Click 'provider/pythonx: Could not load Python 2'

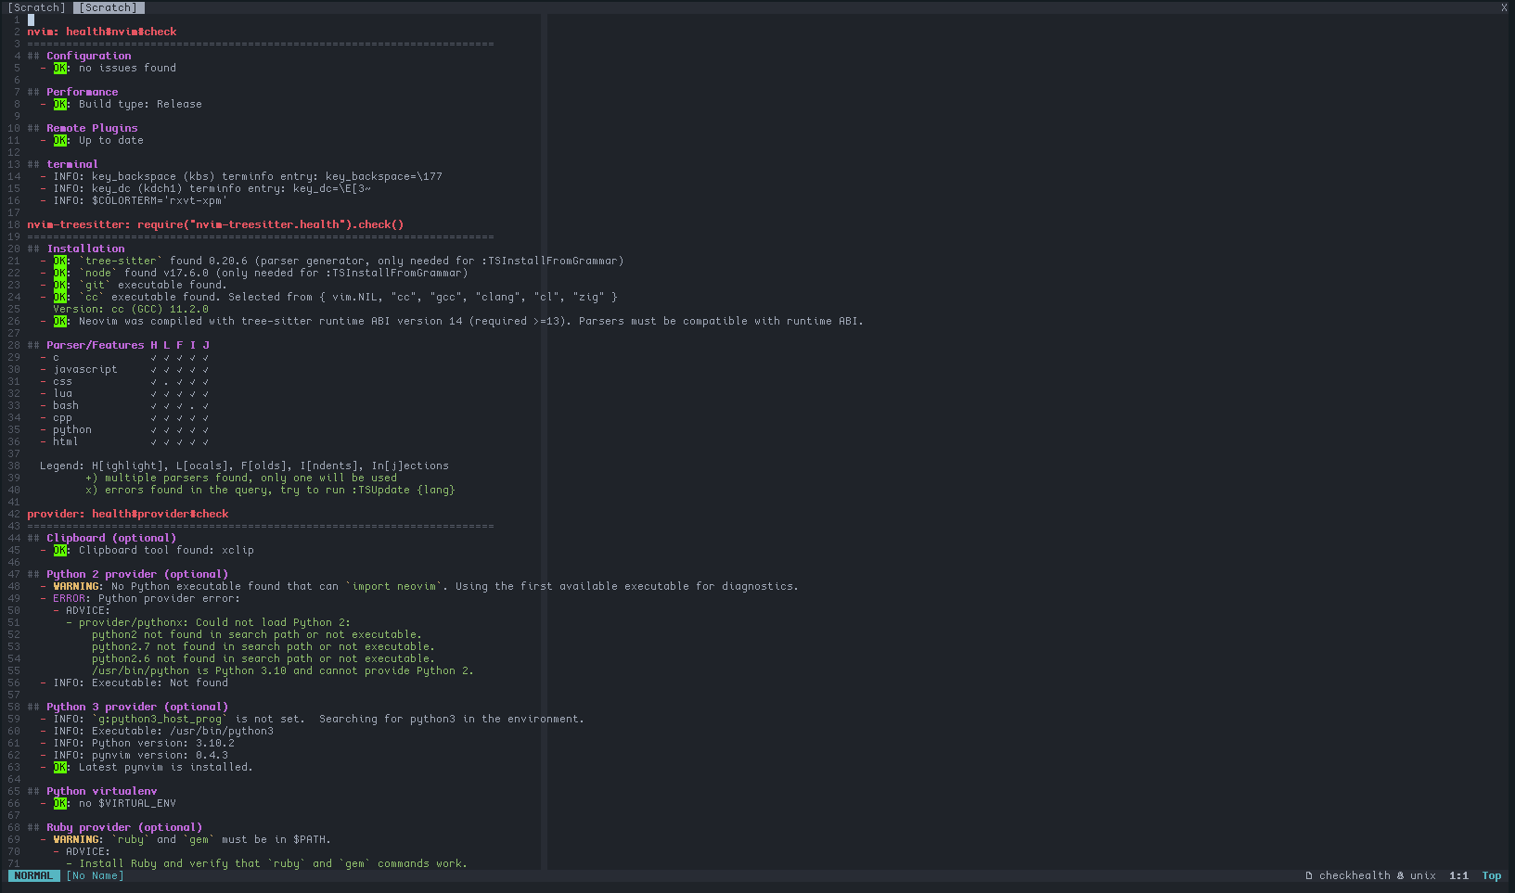[209, 622]
